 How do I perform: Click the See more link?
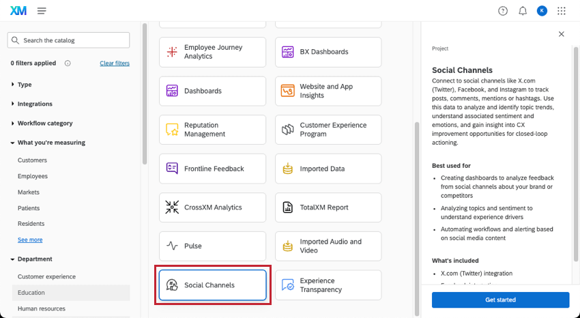click(x=30, y=240)
